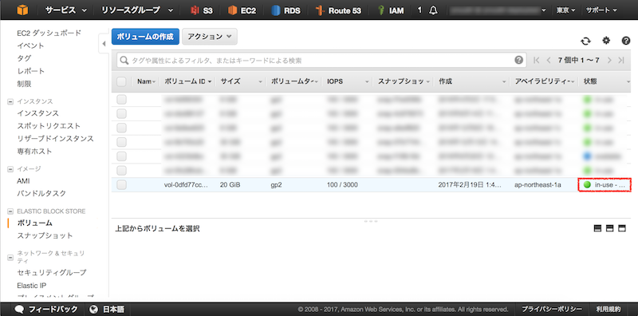The height and width of the screenshot is (316, 638).
Task: Open the notifications bell icon
Action: click(x=433, y=10)
